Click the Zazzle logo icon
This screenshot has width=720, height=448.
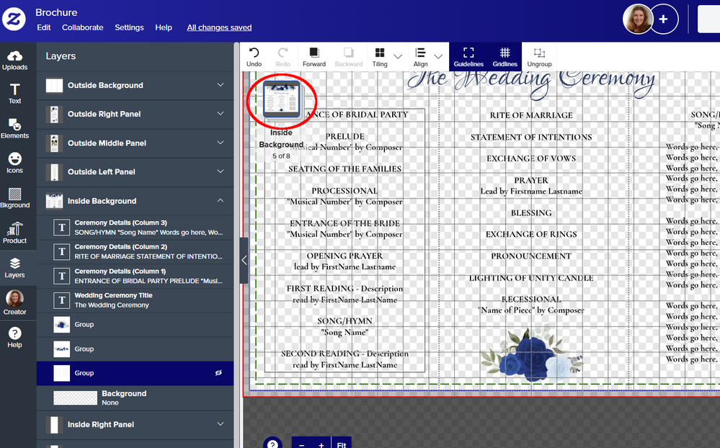click(14, 19)
